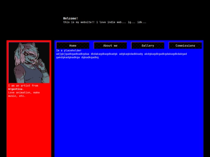This screenshot has height=157, width=210.
Task: Click the "I am an artist from" line
Action: tap(23, 86)
